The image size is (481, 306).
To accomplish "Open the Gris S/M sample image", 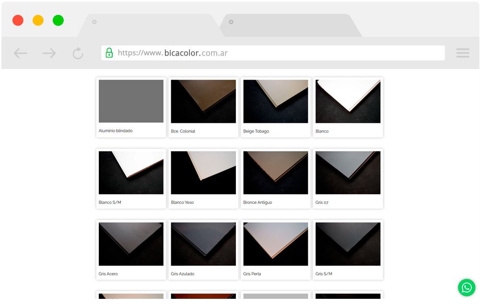I will click(348, 244).
